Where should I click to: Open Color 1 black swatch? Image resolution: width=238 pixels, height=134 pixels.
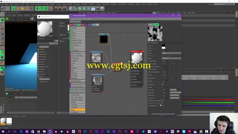point(163,46)
